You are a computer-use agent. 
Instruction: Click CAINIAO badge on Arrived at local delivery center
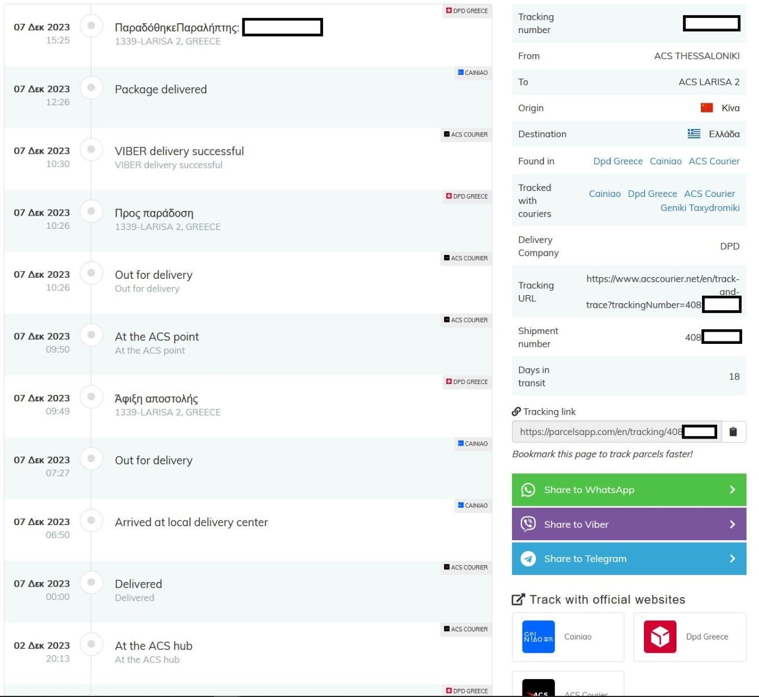(x=472, y=505)
